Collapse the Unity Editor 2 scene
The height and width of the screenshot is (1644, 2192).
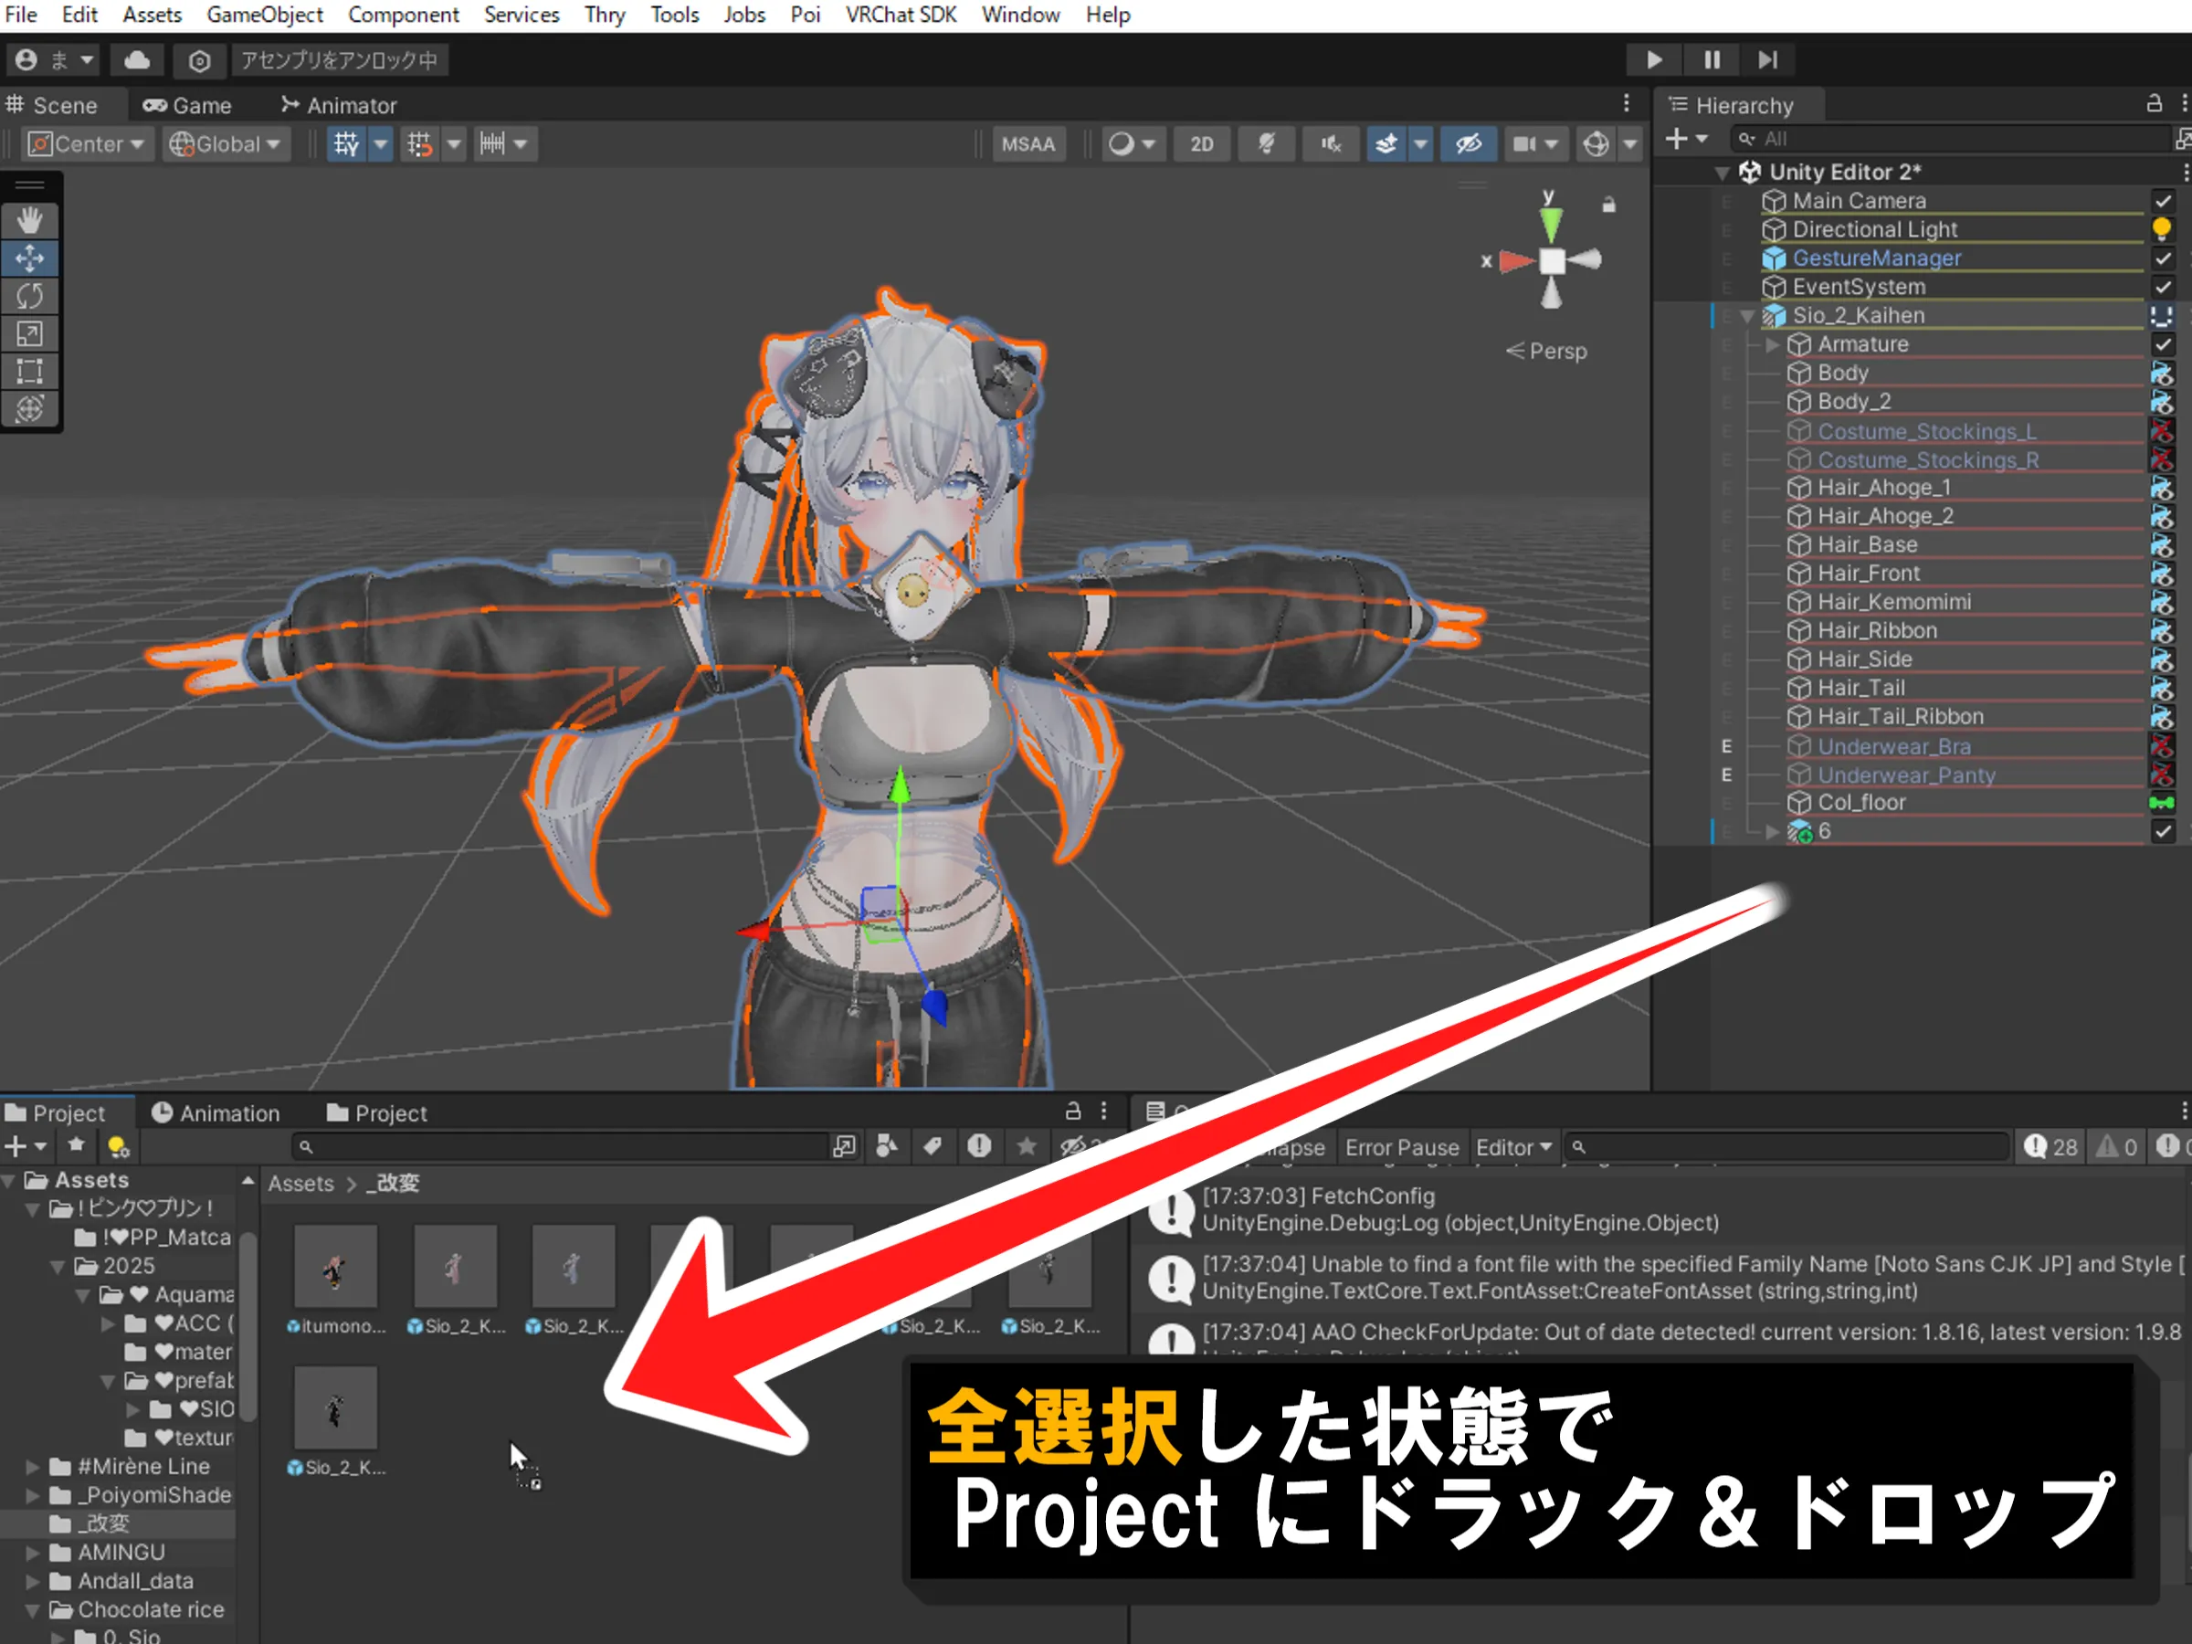click(1723, 173)
